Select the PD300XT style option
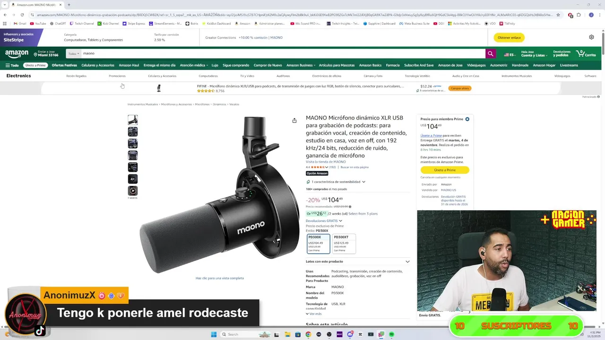605x340 pixels. coord(344,244)
